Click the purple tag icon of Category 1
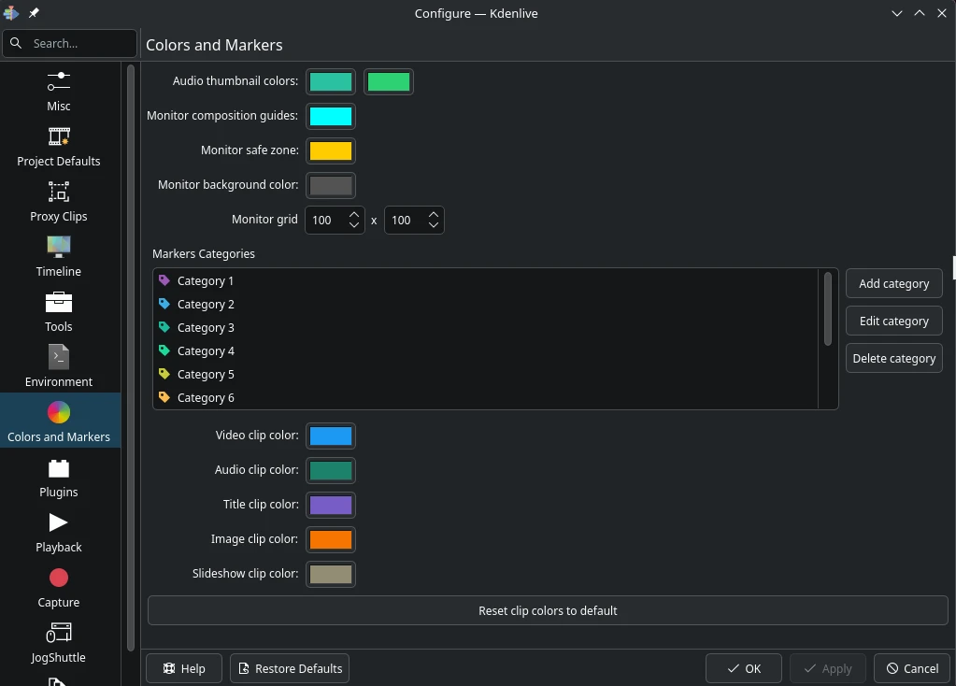The width and height of the screenshot is (956, 686). [x=164, y=280]
